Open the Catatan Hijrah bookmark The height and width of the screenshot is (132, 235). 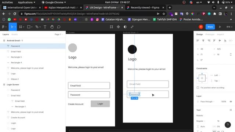pos(113,19)
